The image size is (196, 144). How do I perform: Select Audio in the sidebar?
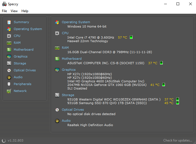point(18,77)
